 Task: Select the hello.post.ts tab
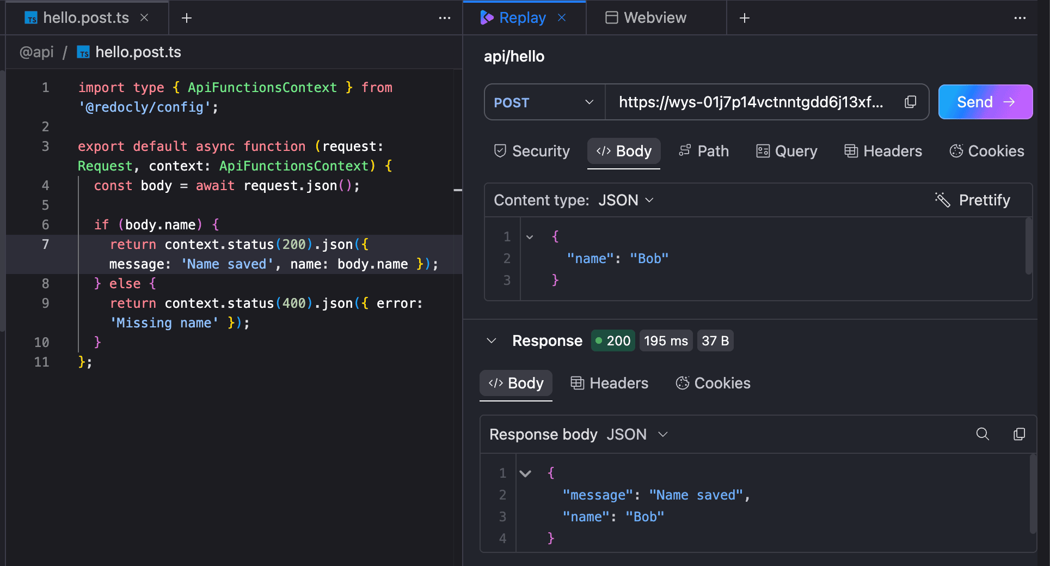coord(86,18)
